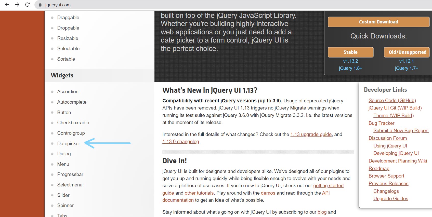Open the Upgrade Guides link
The width and height of the screenshot is (432, 217).
[x=391, y=198]
